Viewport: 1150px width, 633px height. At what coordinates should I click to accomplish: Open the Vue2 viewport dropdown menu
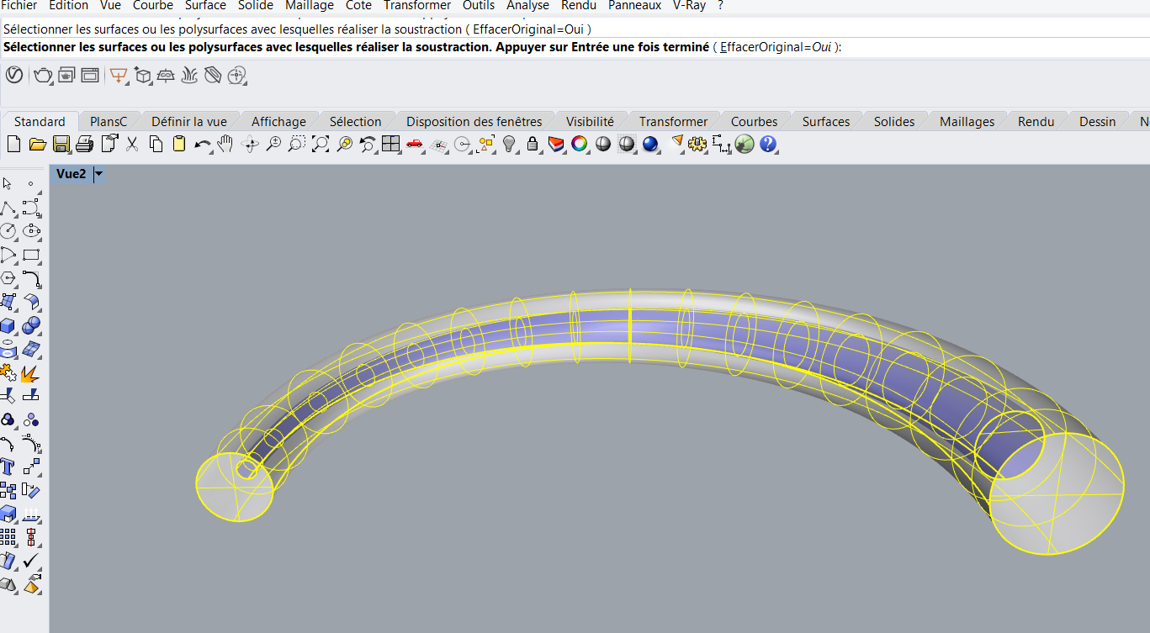click(98, 175)
